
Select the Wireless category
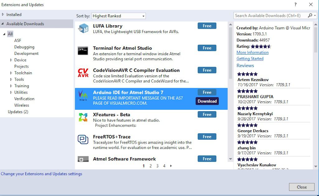point(21,105)
